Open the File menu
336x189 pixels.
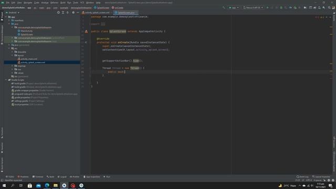click(x=8, y=3)
